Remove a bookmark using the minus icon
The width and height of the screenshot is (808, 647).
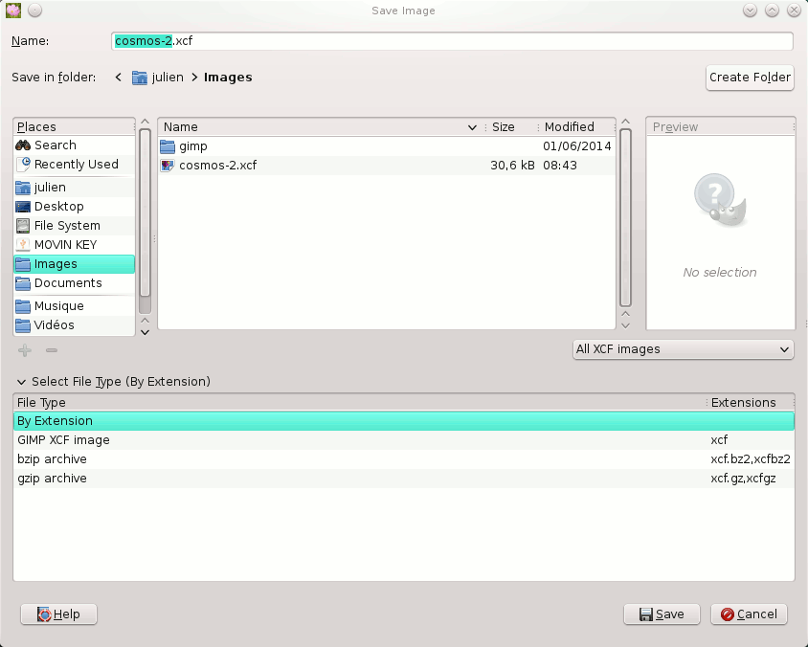(51, 349)
